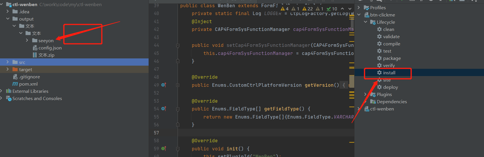Click the 文本.zip archive icon
Viewport: 484px width, 157px height.
35,55
